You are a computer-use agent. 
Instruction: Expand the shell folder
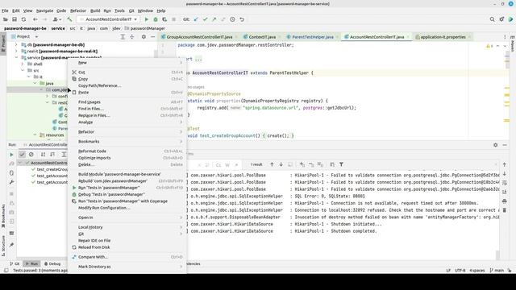click(23, 64)
